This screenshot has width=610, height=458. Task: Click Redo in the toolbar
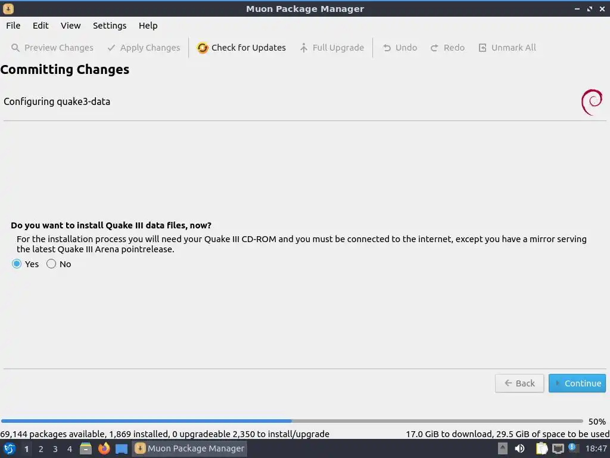(447, 48)
